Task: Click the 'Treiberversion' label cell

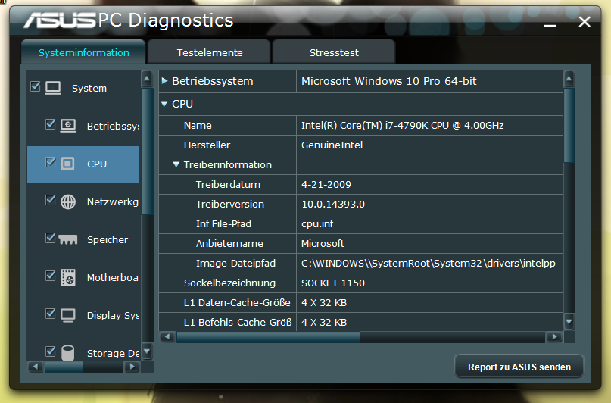Action: coord(228,205)
